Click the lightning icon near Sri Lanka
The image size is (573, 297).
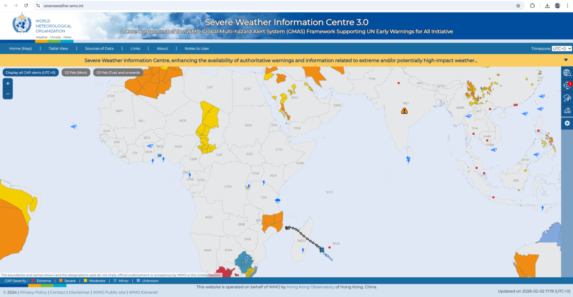coord(408,160)
